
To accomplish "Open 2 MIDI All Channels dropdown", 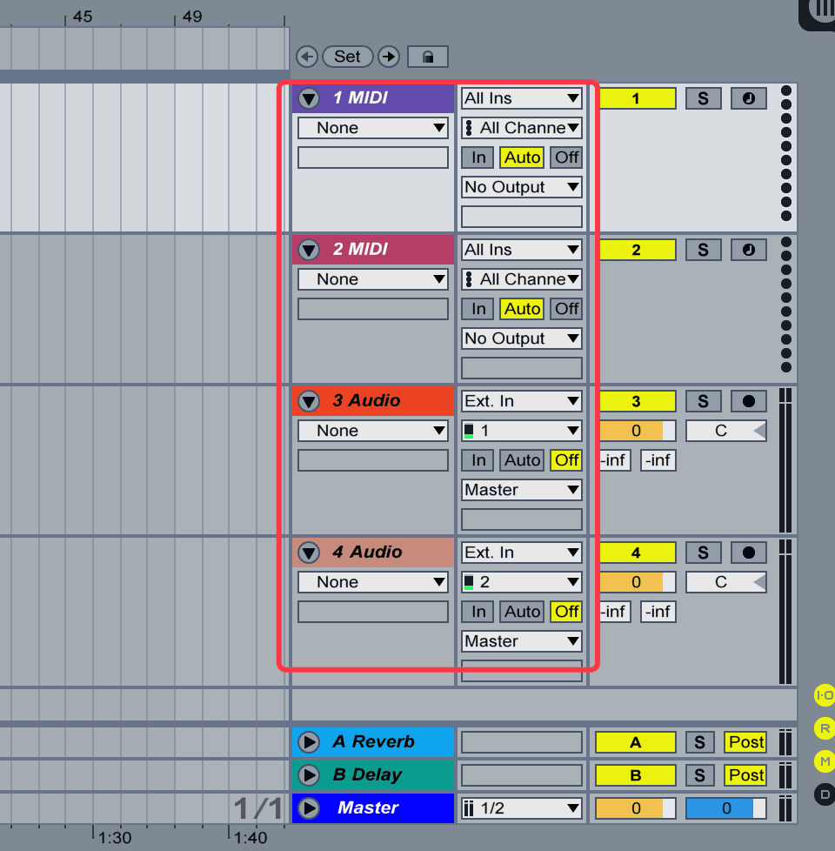I will [521, 279].
